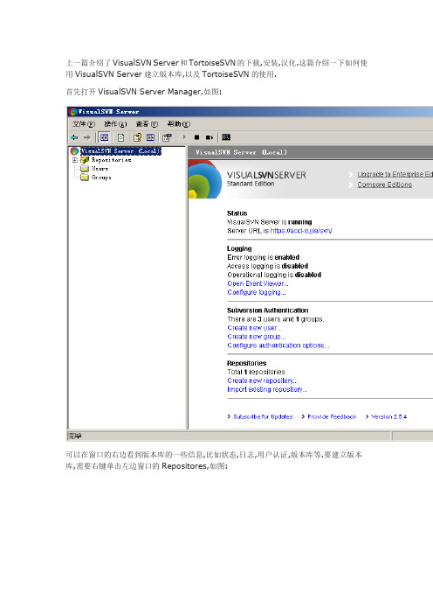Click 'Access logging is disabled' text
The image size is (433, 614).
coord(268,266)
